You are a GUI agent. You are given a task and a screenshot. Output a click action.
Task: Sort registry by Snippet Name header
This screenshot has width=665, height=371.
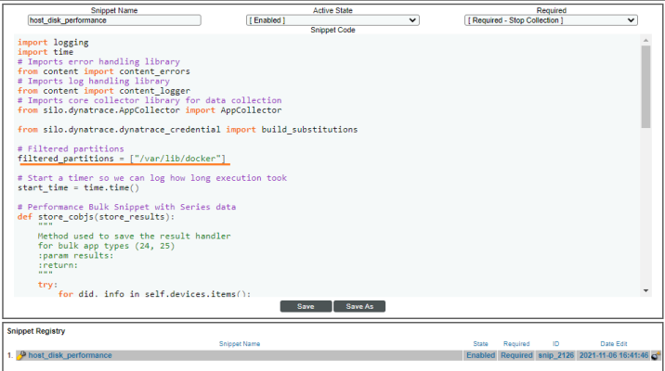(240, 344)
